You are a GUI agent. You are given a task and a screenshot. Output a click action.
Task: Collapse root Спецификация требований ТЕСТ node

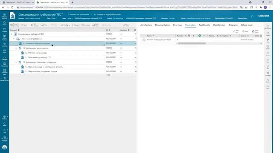[12, 34]
